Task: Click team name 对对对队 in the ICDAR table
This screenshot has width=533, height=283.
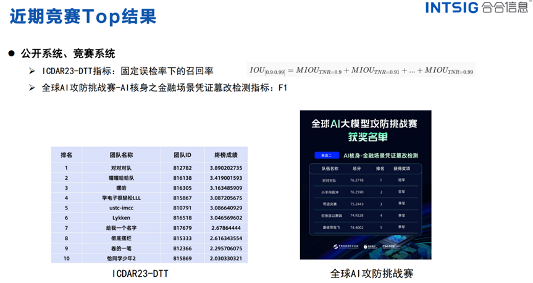Action: 121,168
